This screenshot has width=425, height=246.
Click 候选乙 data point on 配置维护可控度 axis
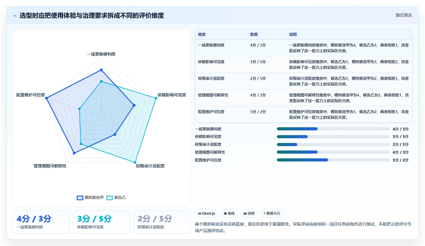coord(79,109)
